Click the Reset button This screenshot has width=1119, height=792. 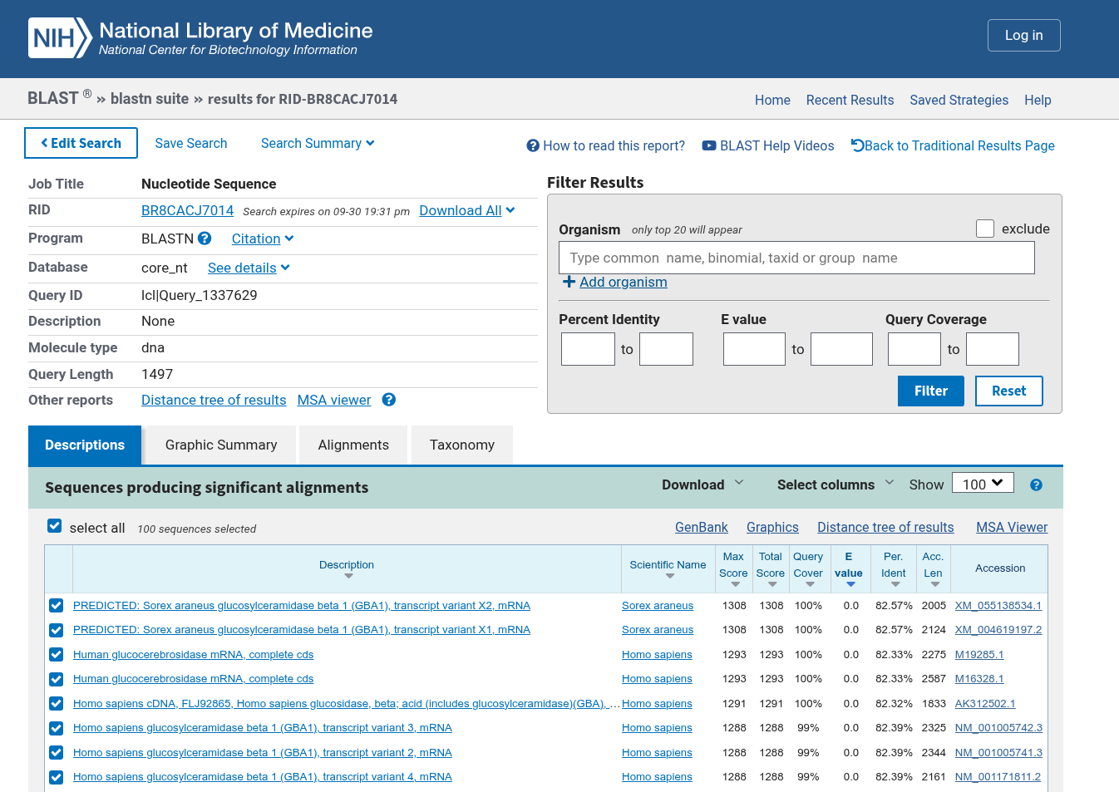[1009, 391]
